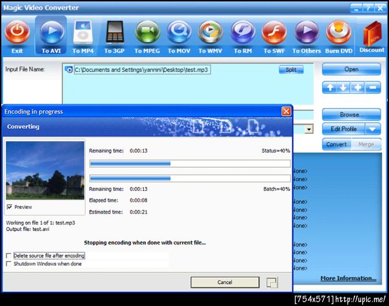The width and height of the screenshot is (389, 306).
Task: Switch to the Merge tab
Action: point(366,144)
